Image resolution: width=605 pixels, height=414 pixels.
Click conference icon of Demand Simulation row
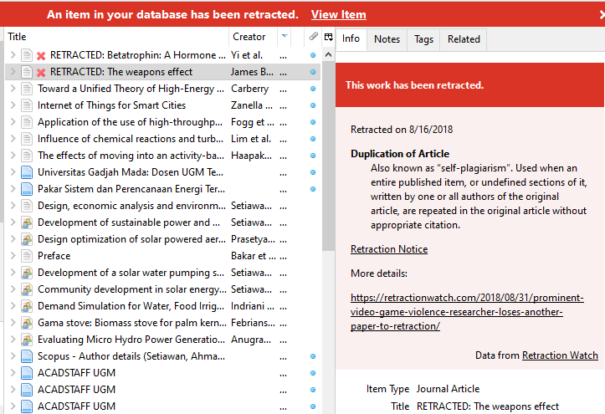[27, 306]
